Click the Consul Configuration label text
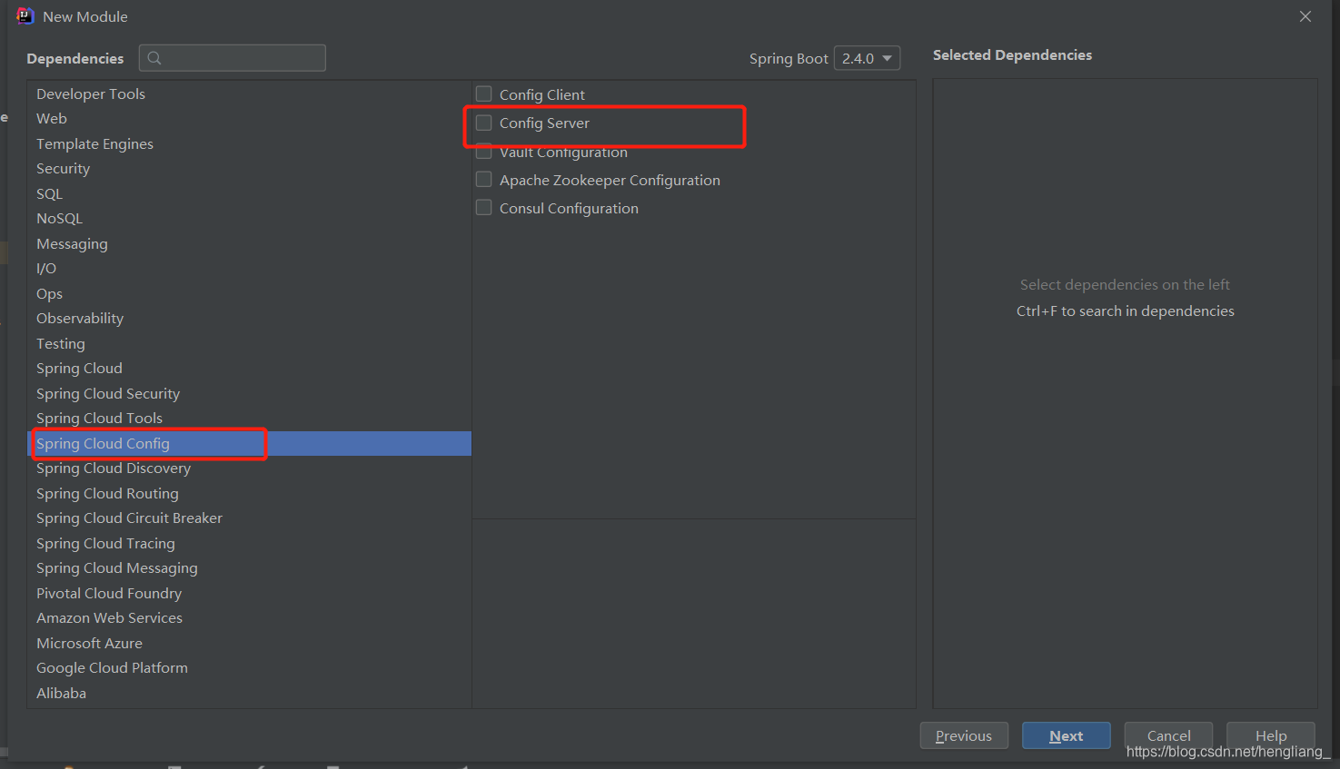Image resolution: width=1340 pixels, height=769 pixels. (569, 208)
